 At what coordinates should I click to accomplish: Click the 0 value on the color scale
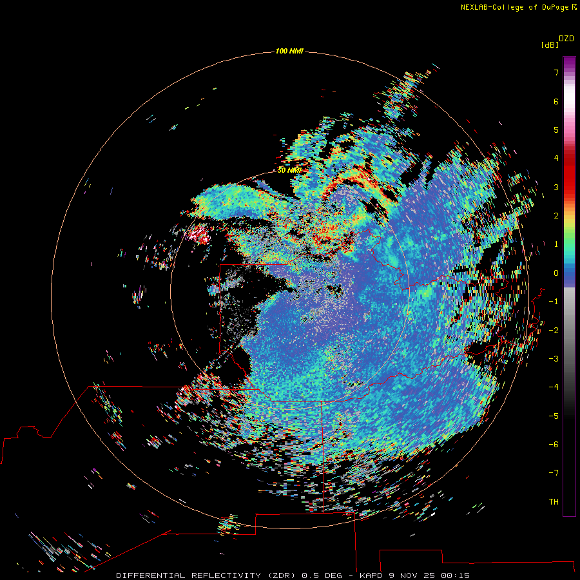pyautogui.click(x=556, y=273)
